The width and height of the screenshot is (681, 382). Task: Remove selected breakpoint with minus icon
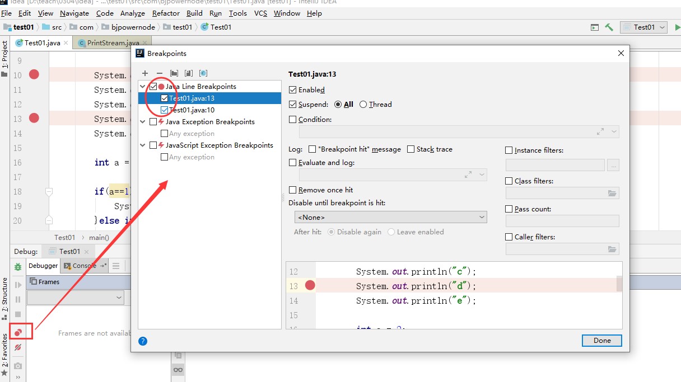[x=160, y=73]
